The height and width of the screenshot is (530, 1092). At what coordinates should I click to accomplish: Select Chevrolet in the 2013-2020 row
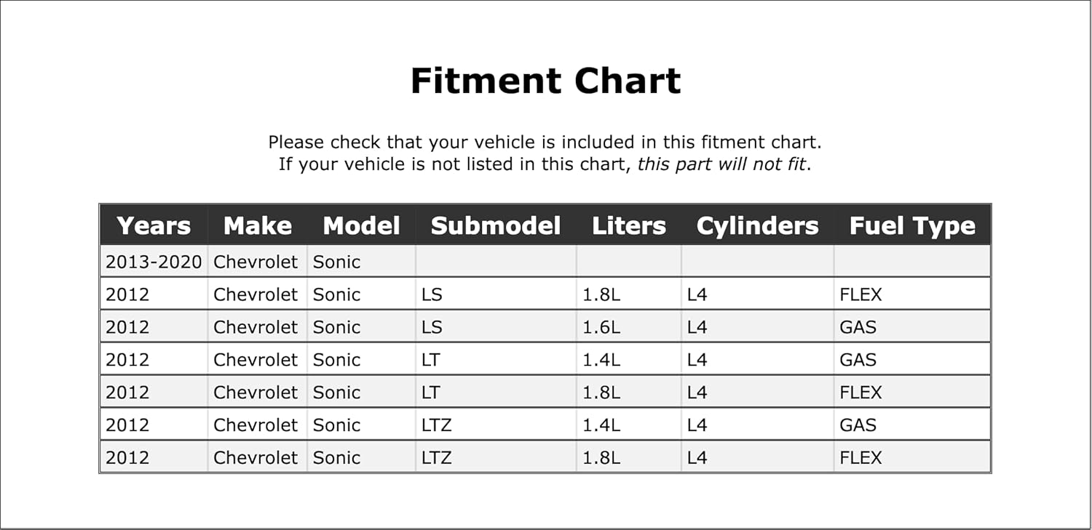click(x=256, y=262)
